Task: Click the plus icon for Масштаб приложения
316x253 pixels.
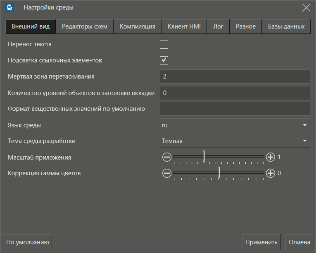Action: 270,157
